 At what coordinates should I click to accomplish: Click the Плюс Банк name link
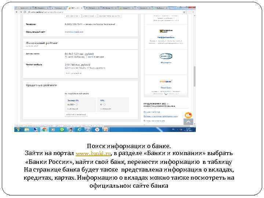point(166,88)
